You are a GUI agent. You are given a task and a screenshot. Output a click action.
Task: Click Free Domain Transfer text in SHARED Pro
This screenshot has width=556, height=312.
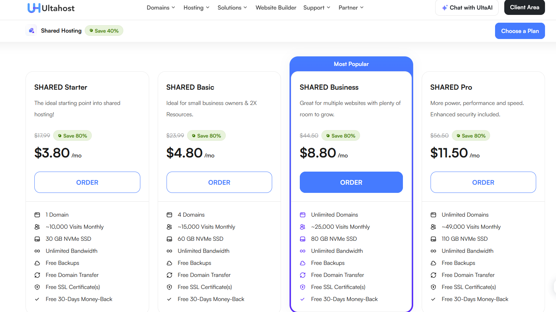point(468,275)
